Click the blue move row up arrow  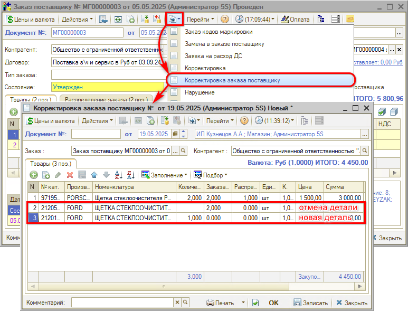click(x=94, y=175)
